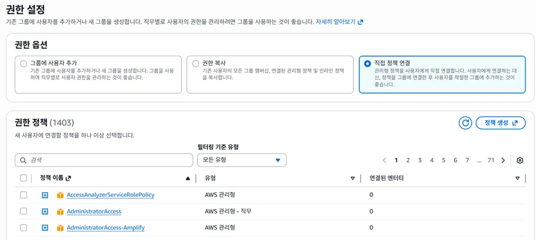Click the orange AdministratorAccess policy icon

[60, 211]
